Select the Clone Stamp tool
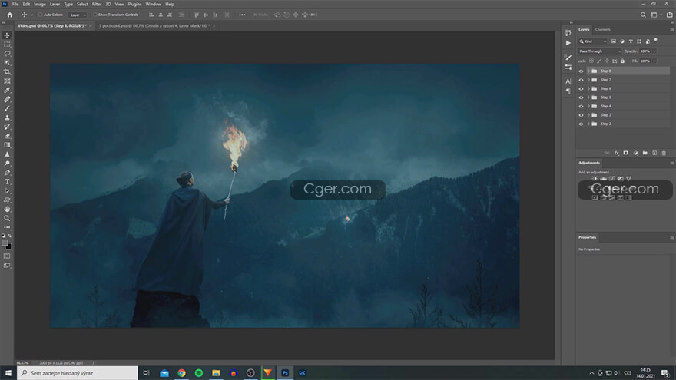Image resolution: width=676 pixels, height=380 pixels. coord(7,117)
